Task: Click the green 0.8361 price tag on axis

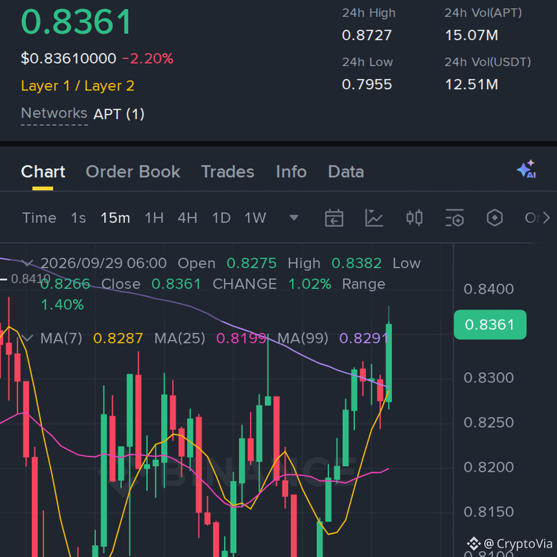Action: click(x=490, y=325)
